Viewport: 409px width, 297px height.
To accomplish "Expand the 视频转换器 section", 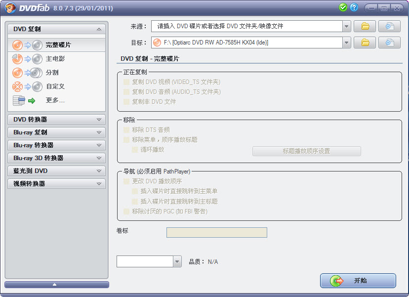I will point(57,184).
